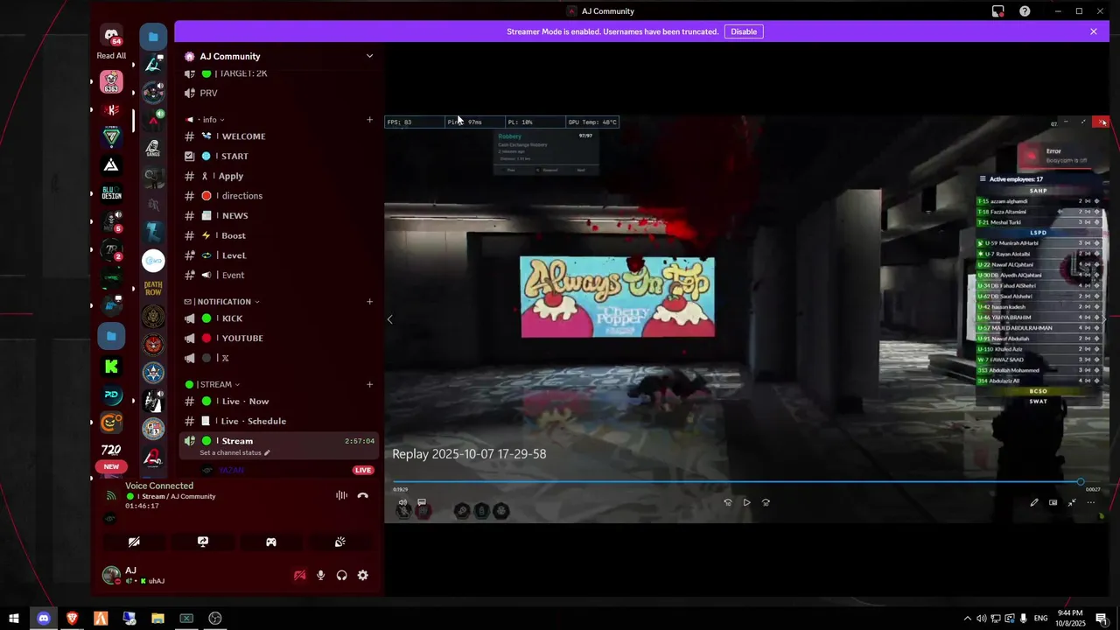Open Windows Start menu
Image resolution: width=1120 pixels, height=630 pixels.
click(14, 618)
